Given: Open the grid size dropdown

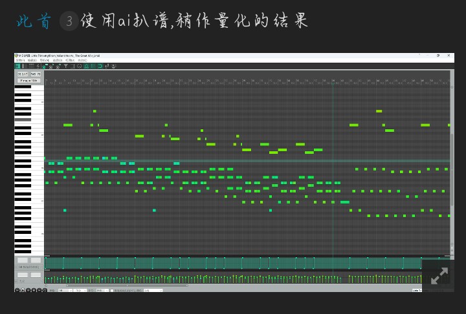Looking at the screenshot, I should 65,290.
